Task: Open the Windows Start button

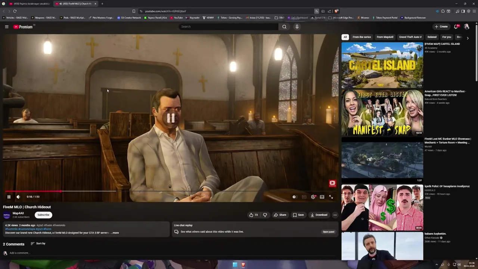Action: [x=235, y=265]
